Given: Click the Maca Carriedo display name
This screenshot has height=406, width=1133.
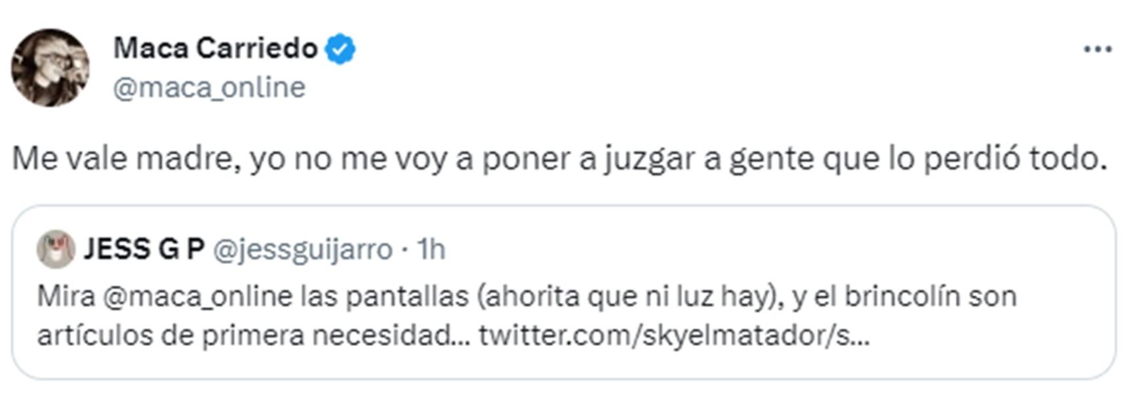Looking at the screenshot, I should tap(215, 48).
